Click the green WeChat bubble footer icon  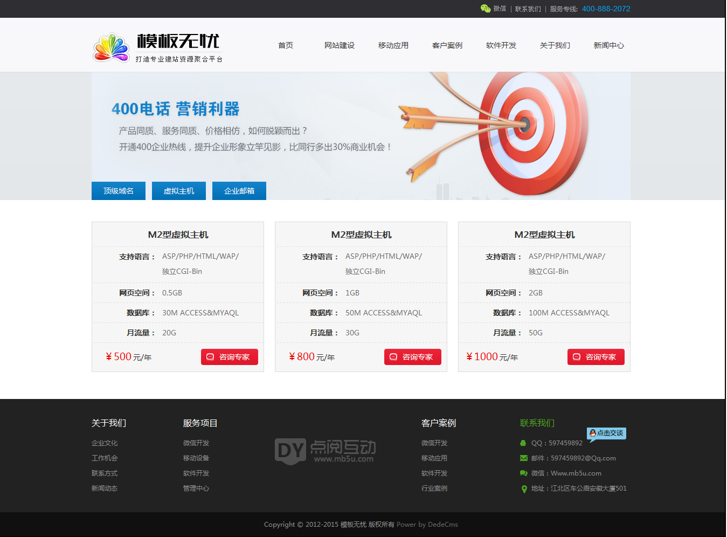pos(523,473)
